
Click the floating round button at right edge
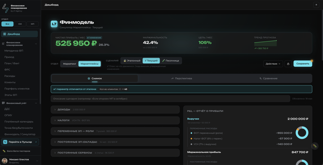315,146
